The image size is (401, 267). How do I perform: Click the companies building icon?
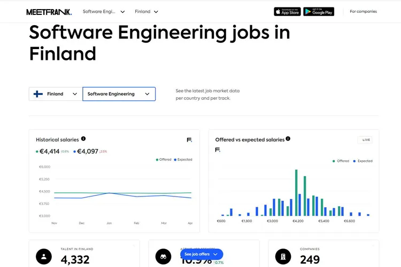(x=283, y=257)
